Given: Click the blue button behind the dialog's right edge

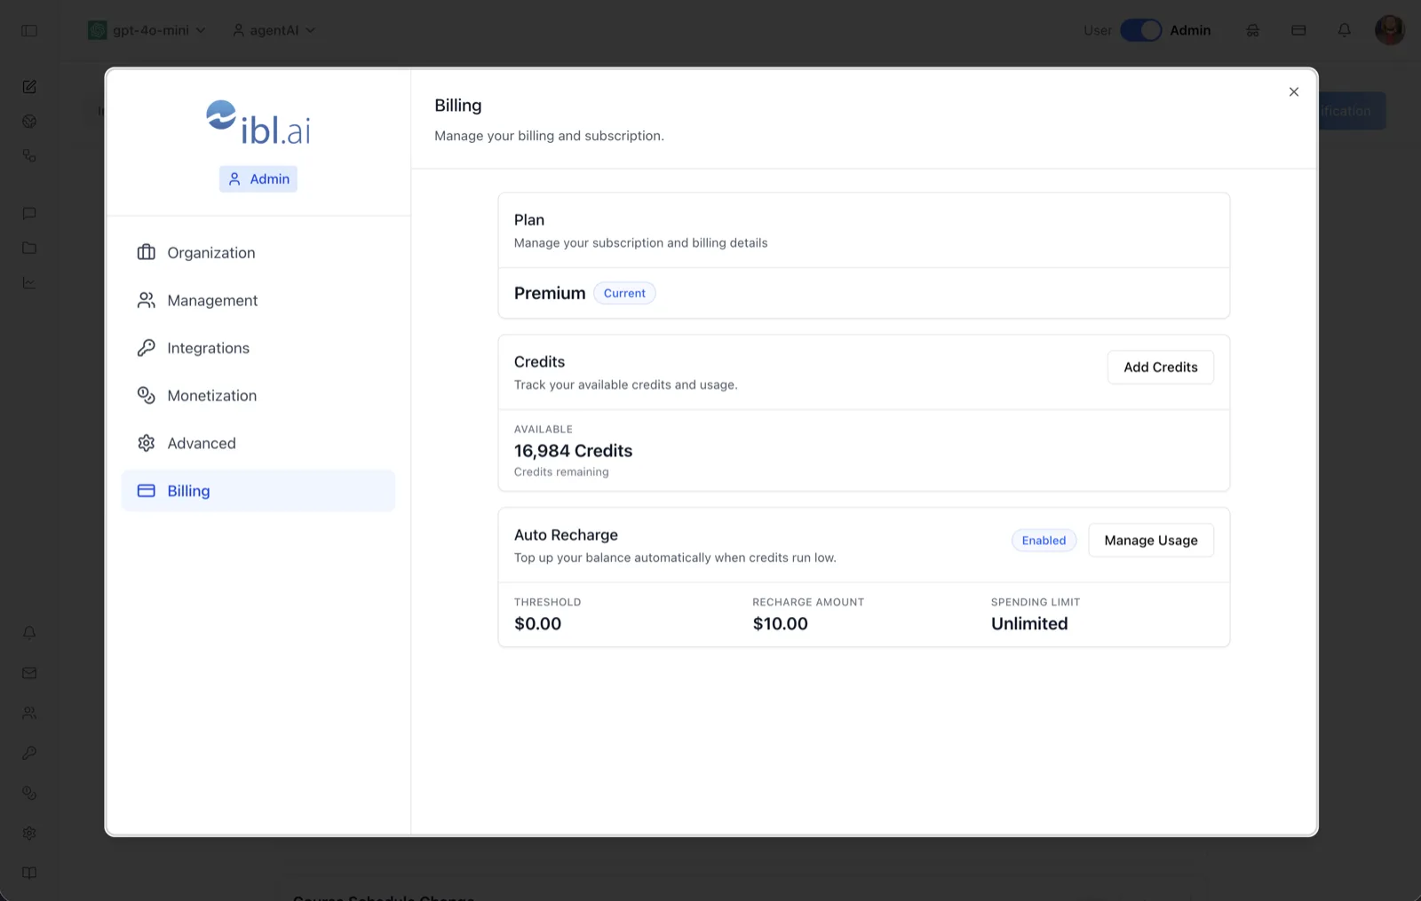Looking at the screenshot, I should pyautogui.click(x=1352, y=111).
